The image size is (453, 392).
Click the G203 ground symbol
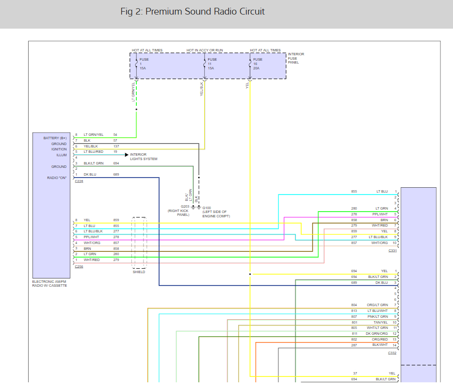[193, 207]
